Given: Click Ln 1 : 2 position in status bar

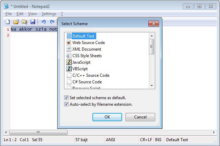Looking at the screenshot, I should [x=10, y=140].
